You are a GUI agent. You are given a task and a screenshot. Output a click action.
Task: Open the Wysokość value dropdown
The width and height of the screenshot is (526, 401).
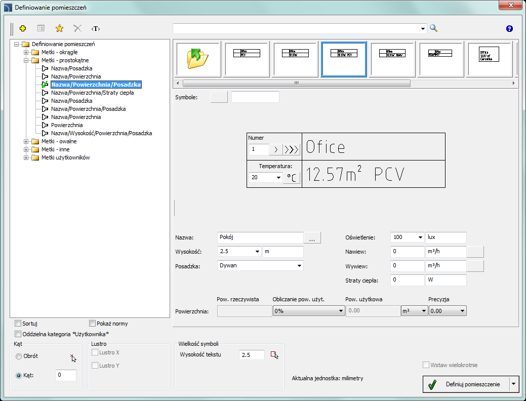(x=257, y=252)
